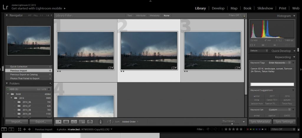
Task: Select the Metadata library filter
Action: [155, 16]
